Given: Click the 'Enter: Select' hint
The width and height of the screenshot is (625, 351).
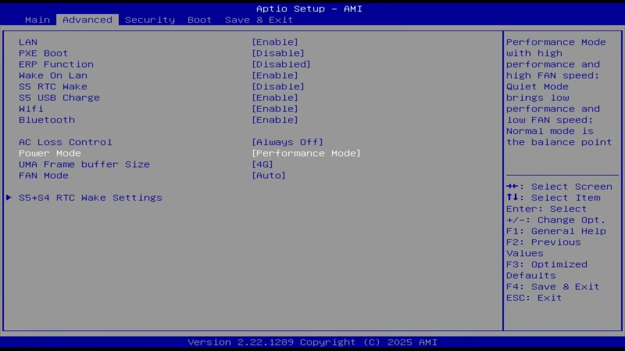Looking at the screenshot, I should click(546, 209).
